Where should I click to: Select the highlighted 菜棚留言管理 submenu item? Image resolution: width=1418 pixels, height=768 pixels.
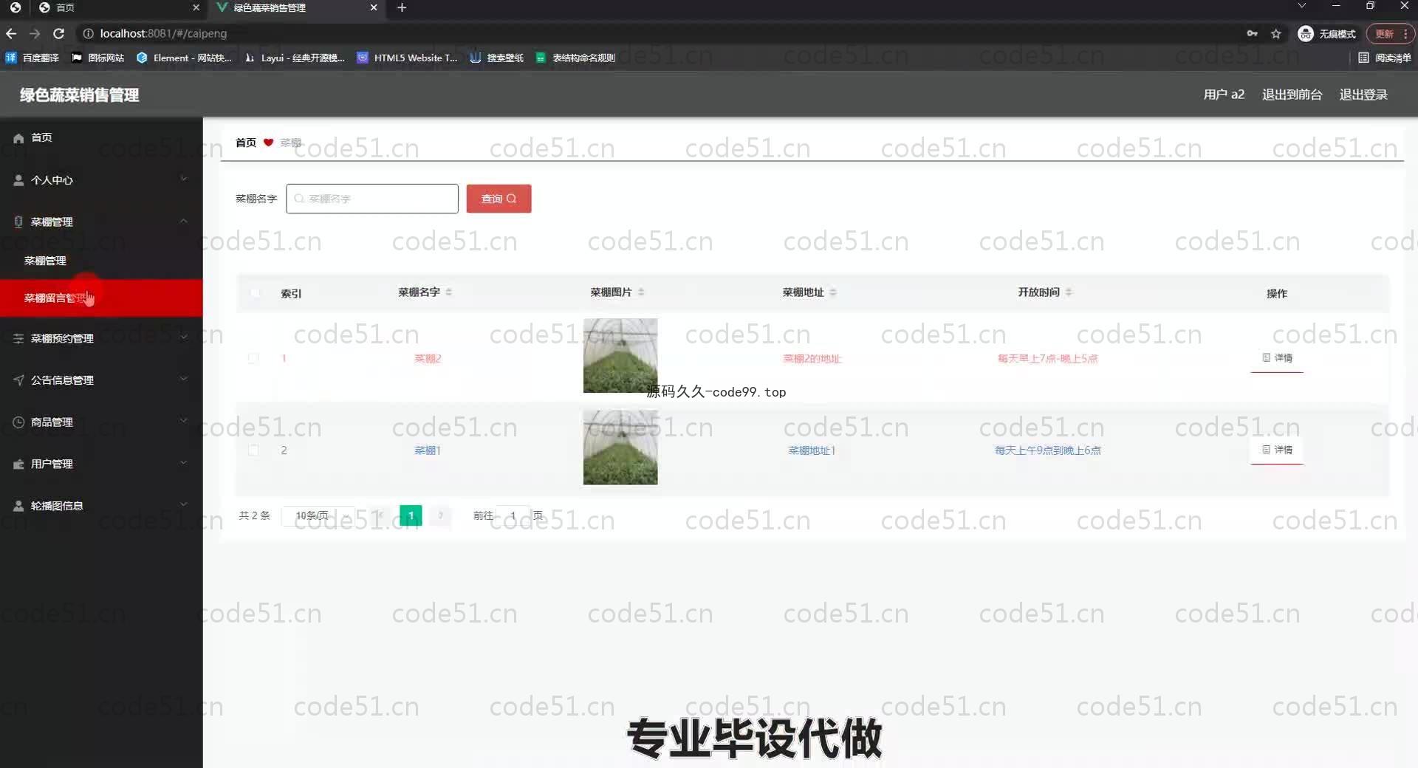(101, 298)
